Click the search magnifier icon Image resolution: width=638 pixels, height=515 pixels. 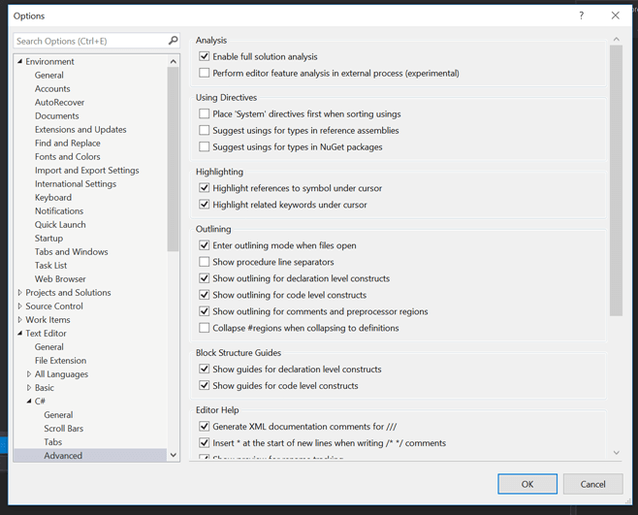(x=174, y=41)
